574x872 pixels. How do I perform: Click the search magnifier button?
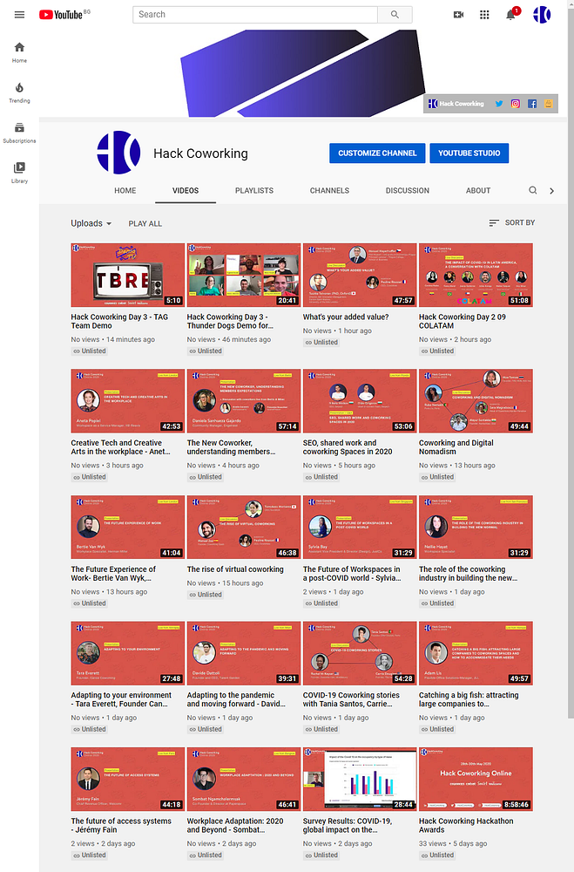pyautogui.click(x=395, y=15)
